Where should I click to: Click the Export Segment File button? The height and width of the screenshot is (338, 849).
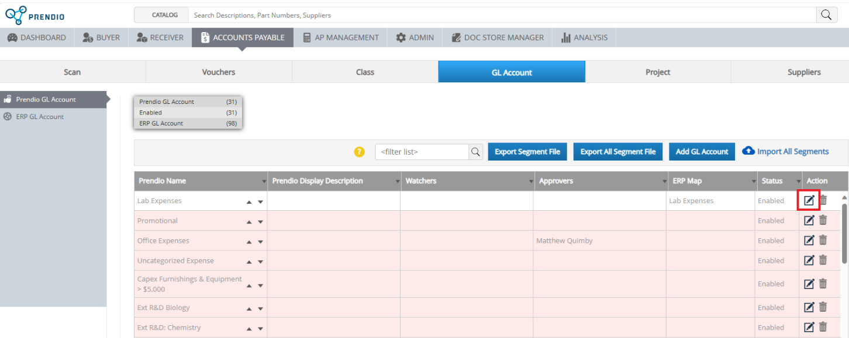coord(527,151)
